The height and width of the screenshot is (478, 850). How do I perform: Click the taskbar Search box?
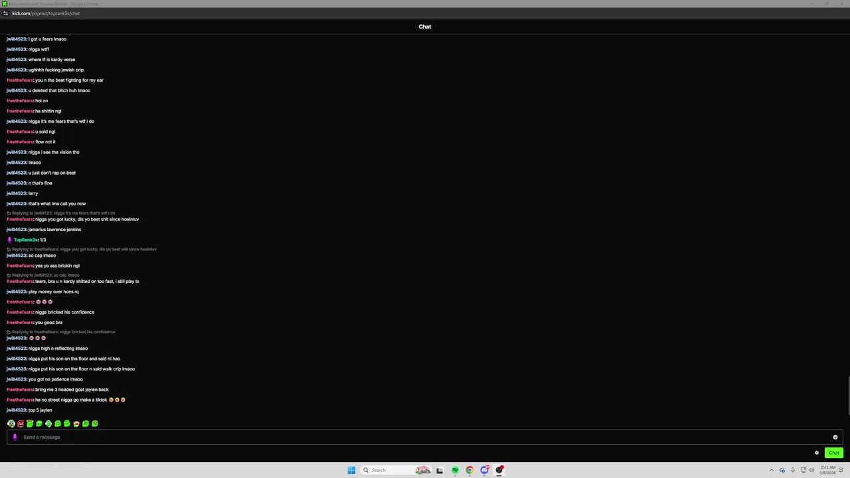point(396,470)
